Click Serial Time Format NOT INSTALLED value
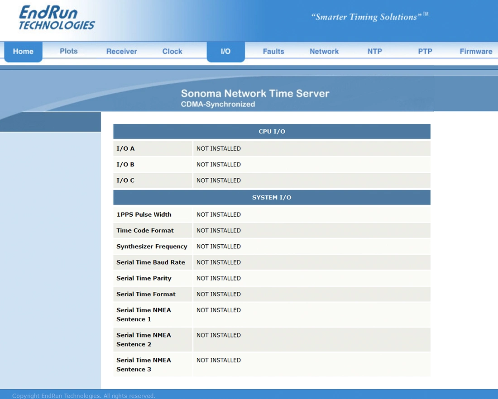Screen dimensions: 498x399 click(x=219, y=294)
